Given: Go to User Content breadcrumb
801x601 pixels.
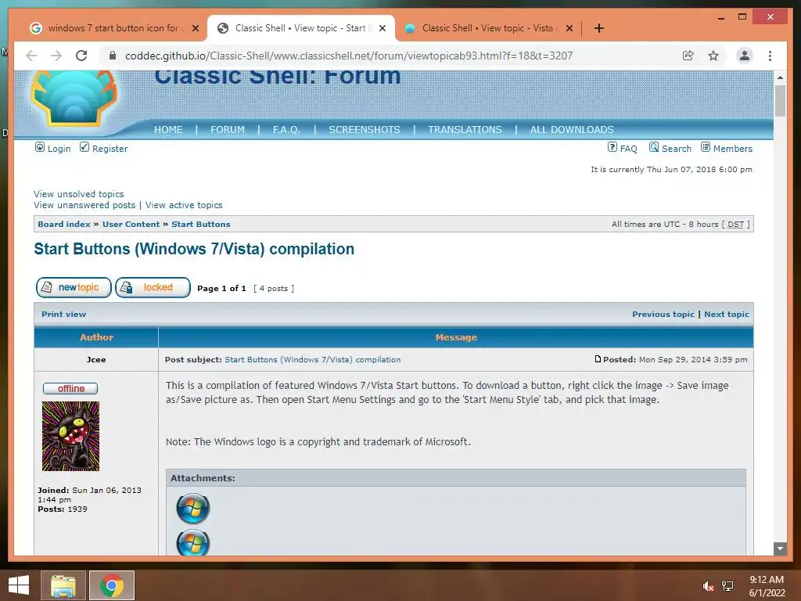Looking at the screenshot, I should pyautogui.click(x=131, y=225).
